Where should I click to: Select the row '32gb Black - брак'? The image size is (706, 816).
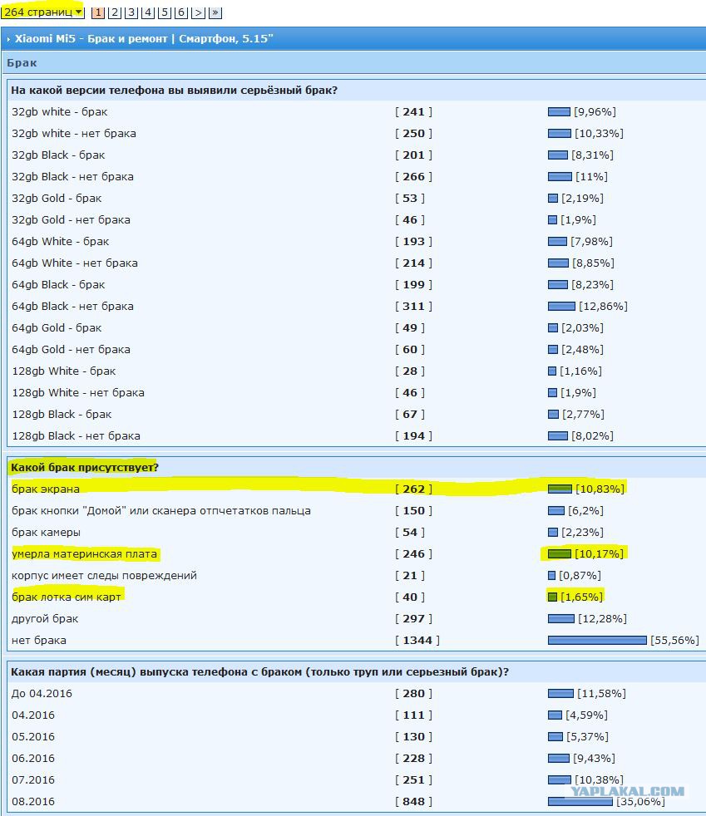[356, 155]
